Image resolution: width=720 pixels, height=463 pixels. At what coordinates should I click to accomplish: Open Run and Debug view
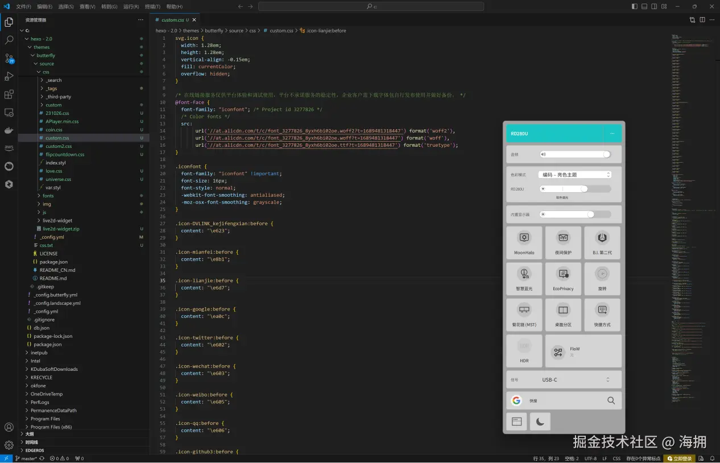(9, 76)
